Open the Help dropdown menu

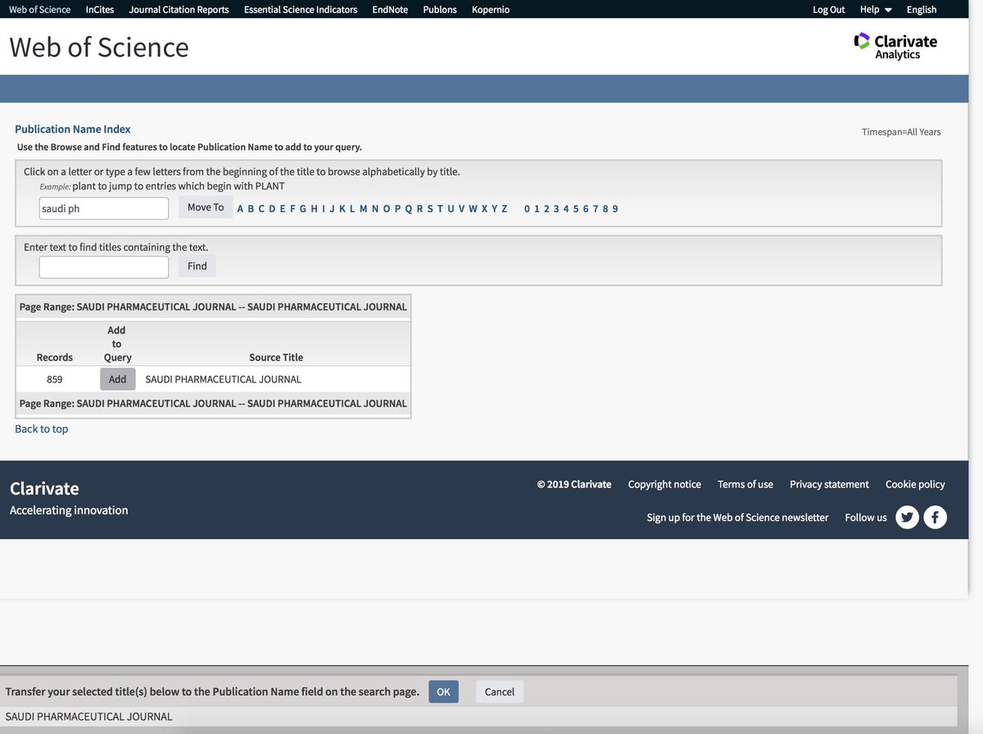coord(876,10)
